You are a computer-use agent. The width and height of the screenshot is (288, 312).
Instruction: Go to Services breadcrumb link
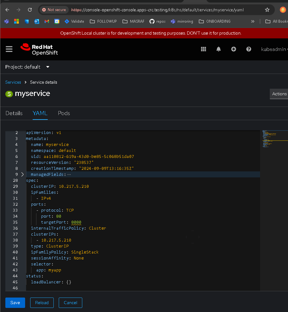[13, 82]
